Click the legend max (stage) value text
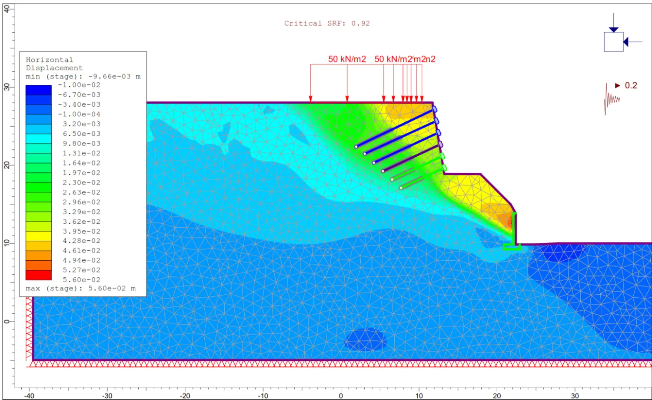 [x=80, y=289]
